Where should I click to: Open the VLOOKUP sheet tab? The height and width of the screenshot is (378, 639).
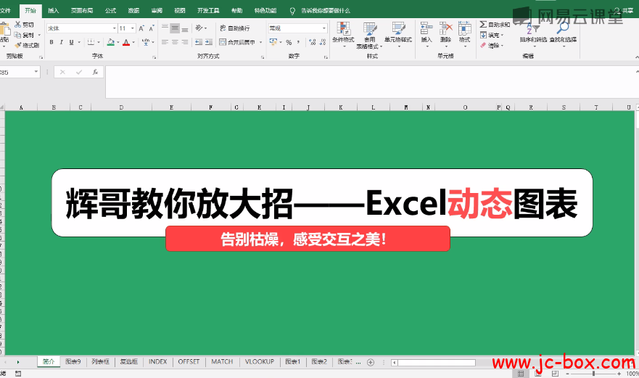click(259, 362)
